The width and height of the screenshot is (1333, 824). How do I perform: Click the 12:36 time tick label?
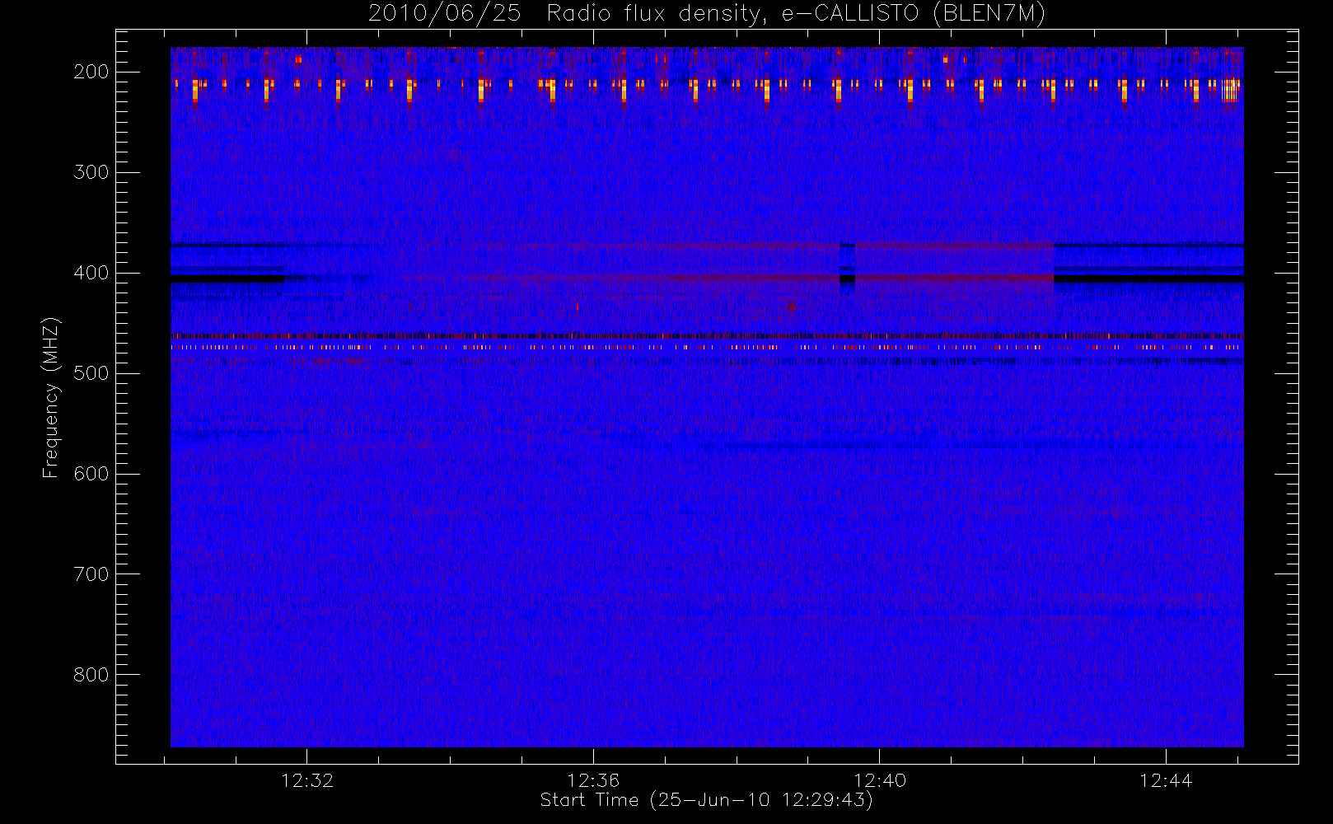[x=593, y=780]
